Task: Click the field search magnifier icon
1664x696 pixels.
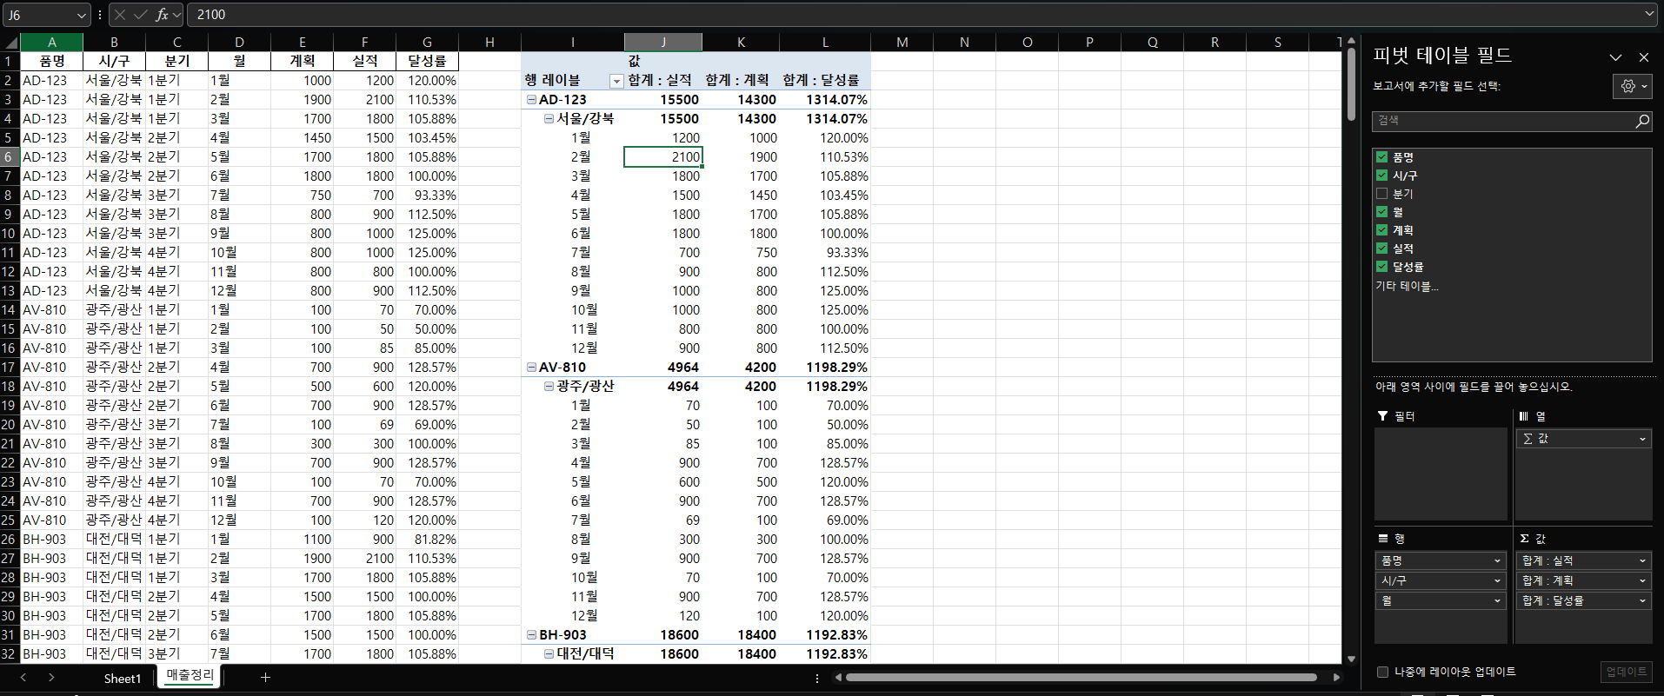Action: 1641,121
